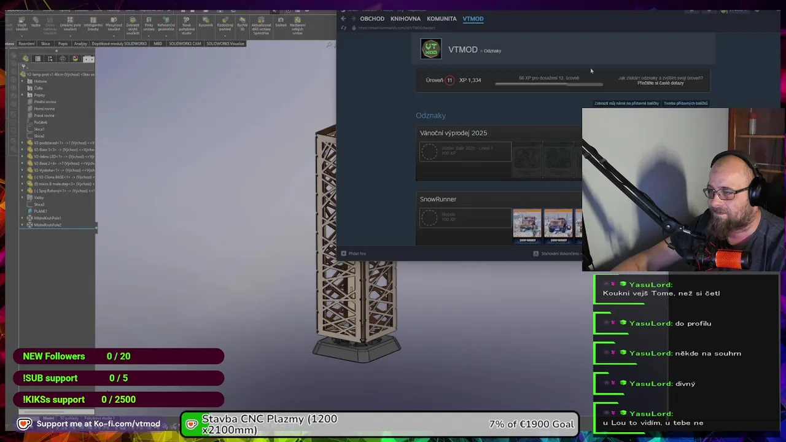Image resolution: width=786 pixels, height=442 pixels.
Task: Click the Kusovník icon
Action: pos(206,21)
